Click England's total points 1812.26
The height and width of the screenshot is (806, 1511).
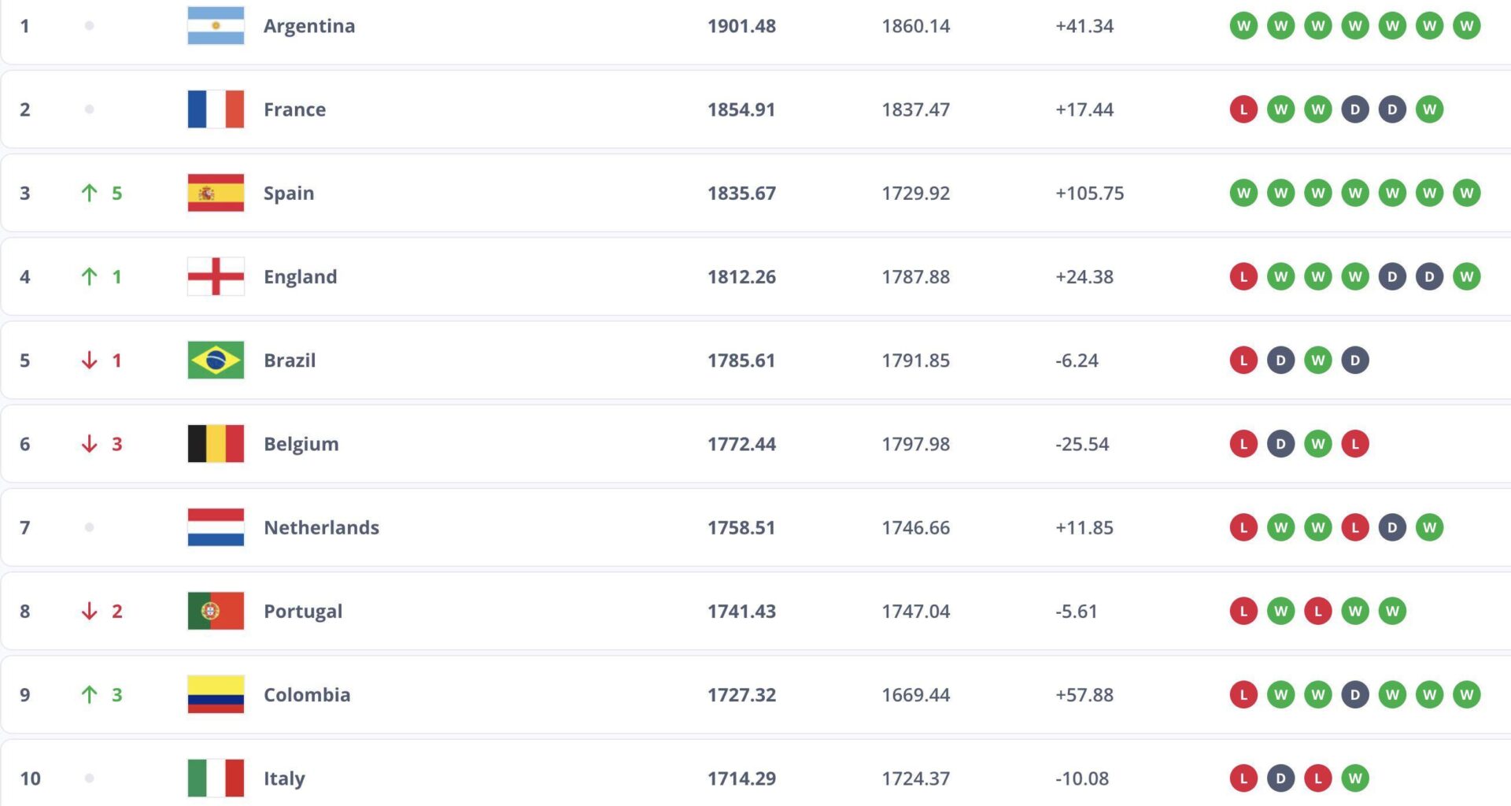click(x=741, y=276)
